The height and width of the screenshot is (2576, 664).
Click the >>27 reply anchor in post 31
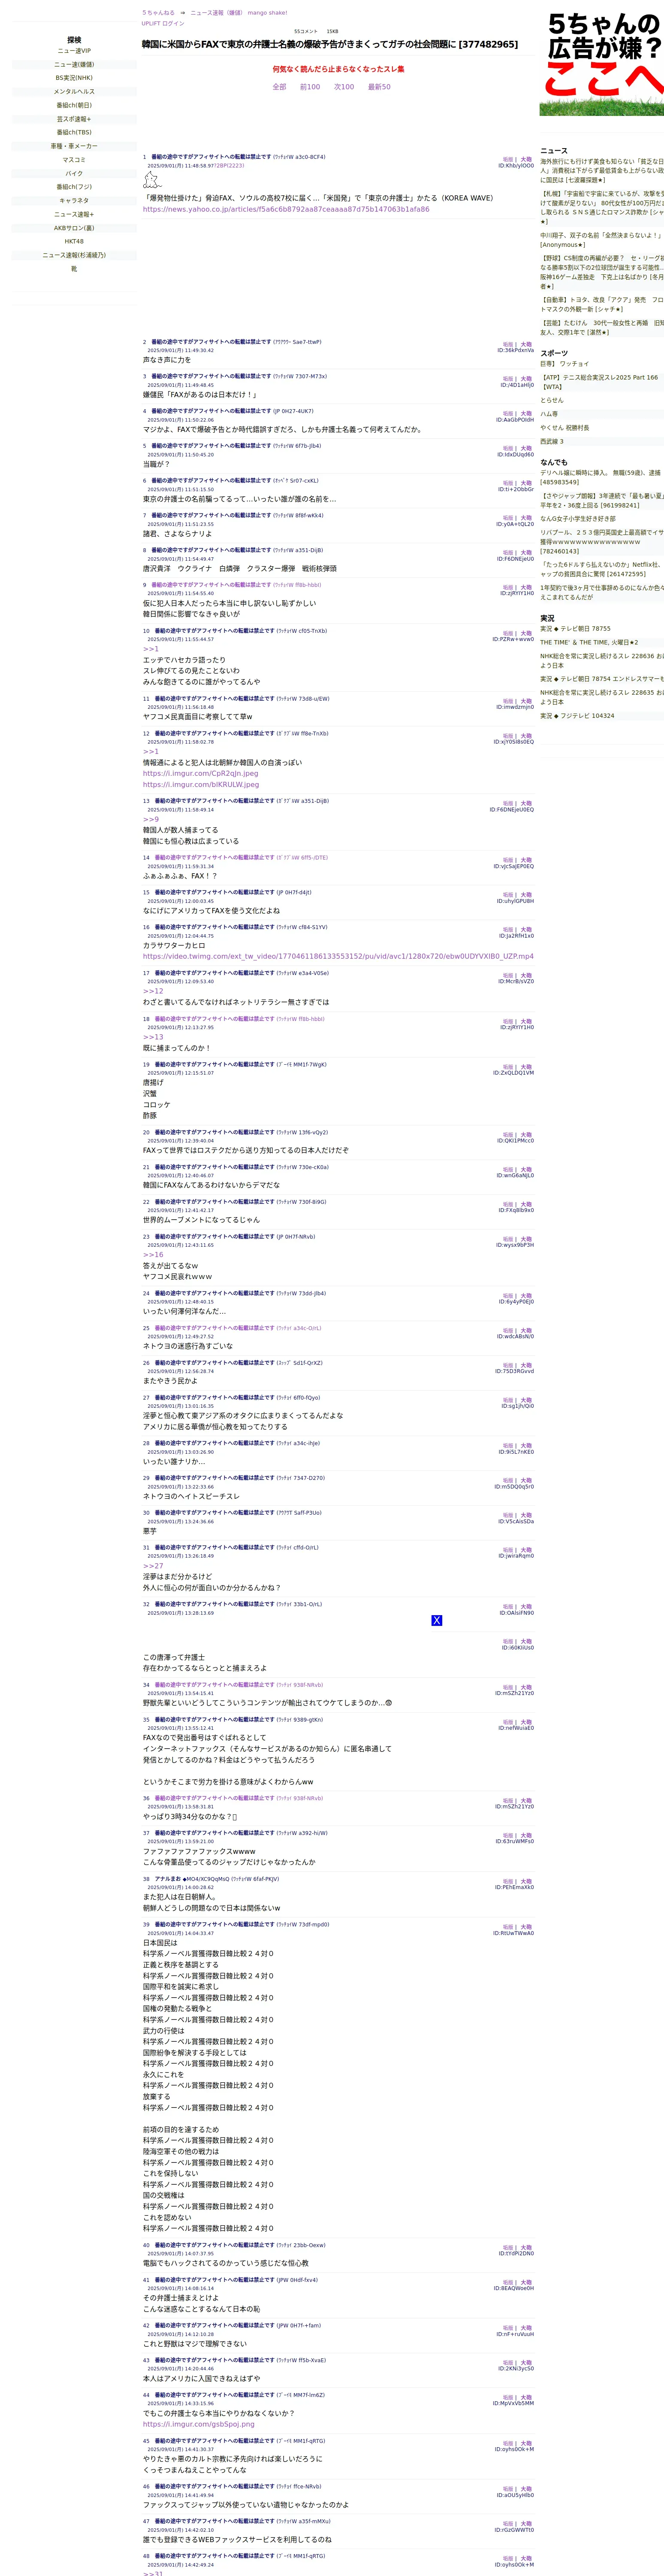tap(153, 1567)
